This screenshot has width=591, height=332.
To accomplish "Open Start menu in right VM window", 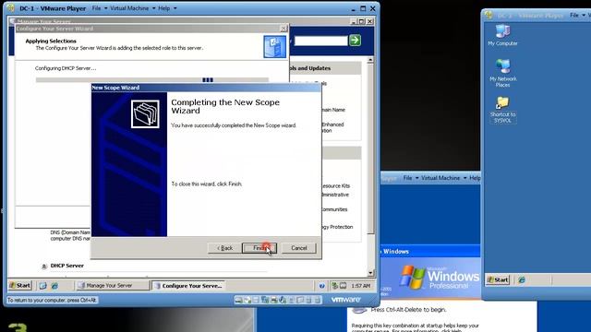I will 498,279.
